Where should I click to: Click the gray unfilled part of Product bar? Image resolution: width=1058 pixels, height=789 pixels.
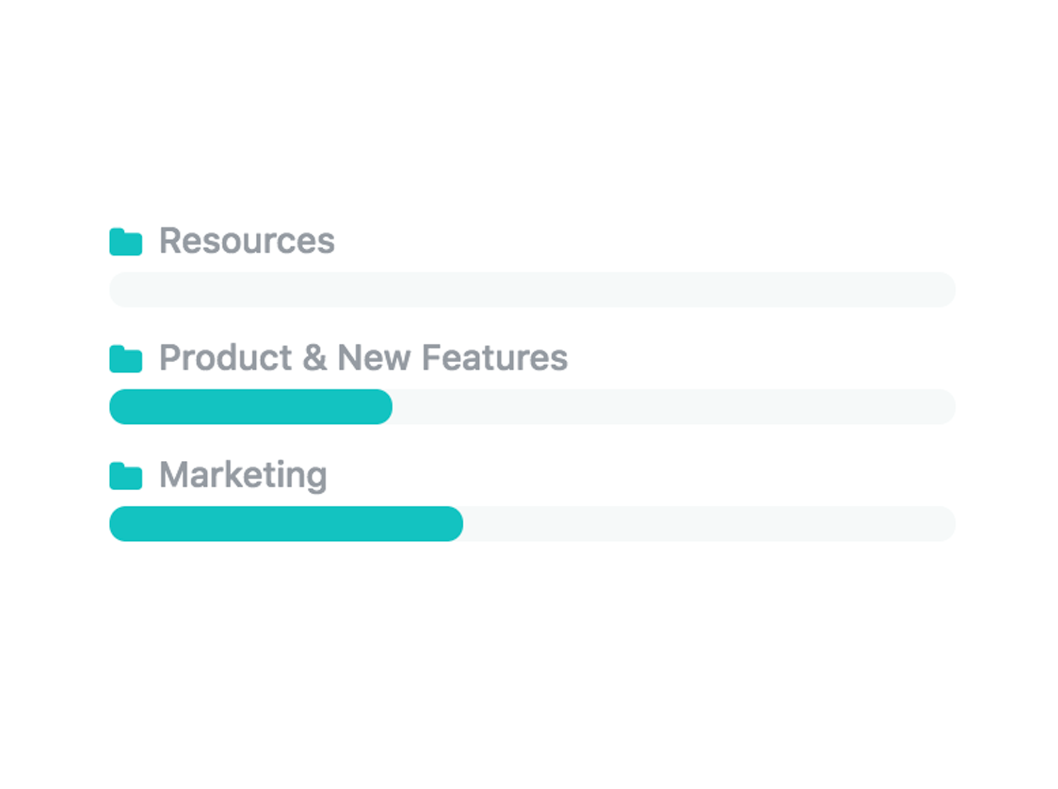pyautogui.click(x=674, y=407)
